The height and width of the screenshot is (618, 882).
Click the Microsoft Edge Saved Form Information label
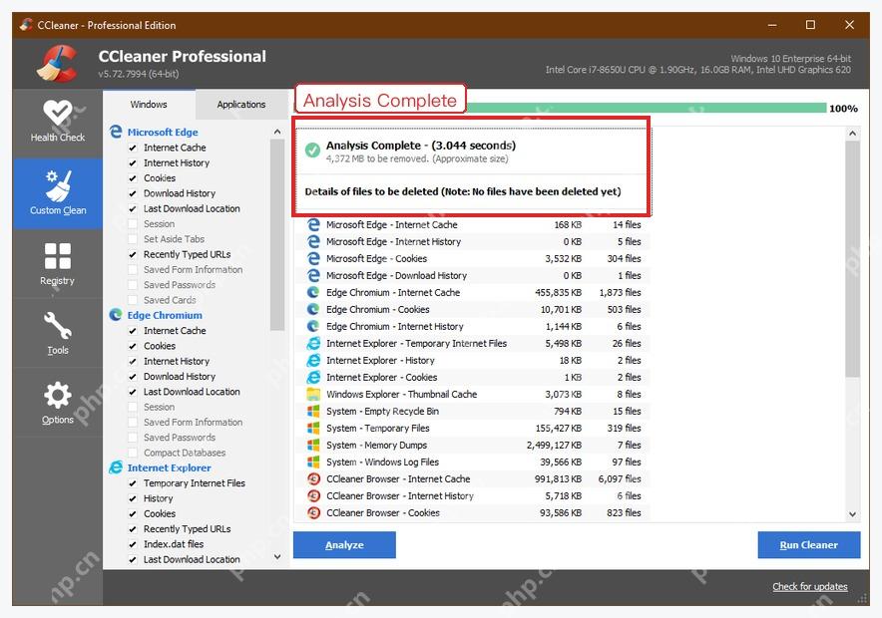tap(193, 270)
